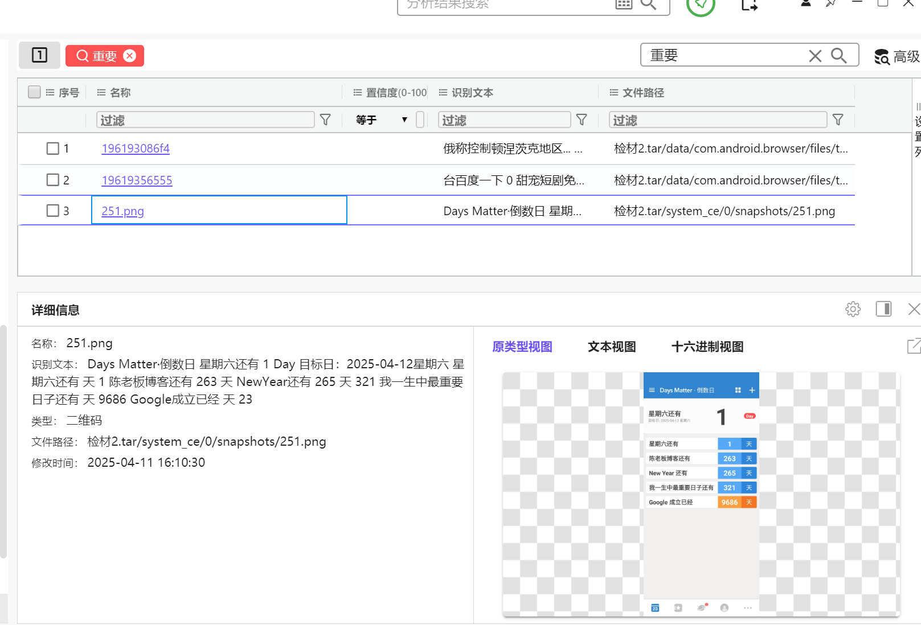Open settings gear in 详细信息 panel
Image resolution: width=921 pixels, height=625 pixels.
[853, 309]
